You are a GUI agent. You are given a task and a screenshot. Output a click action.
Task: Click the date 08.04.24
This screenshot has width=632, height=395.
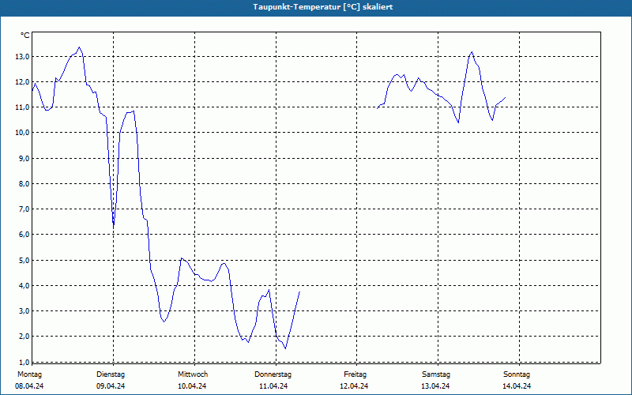(x=29, y=386)
